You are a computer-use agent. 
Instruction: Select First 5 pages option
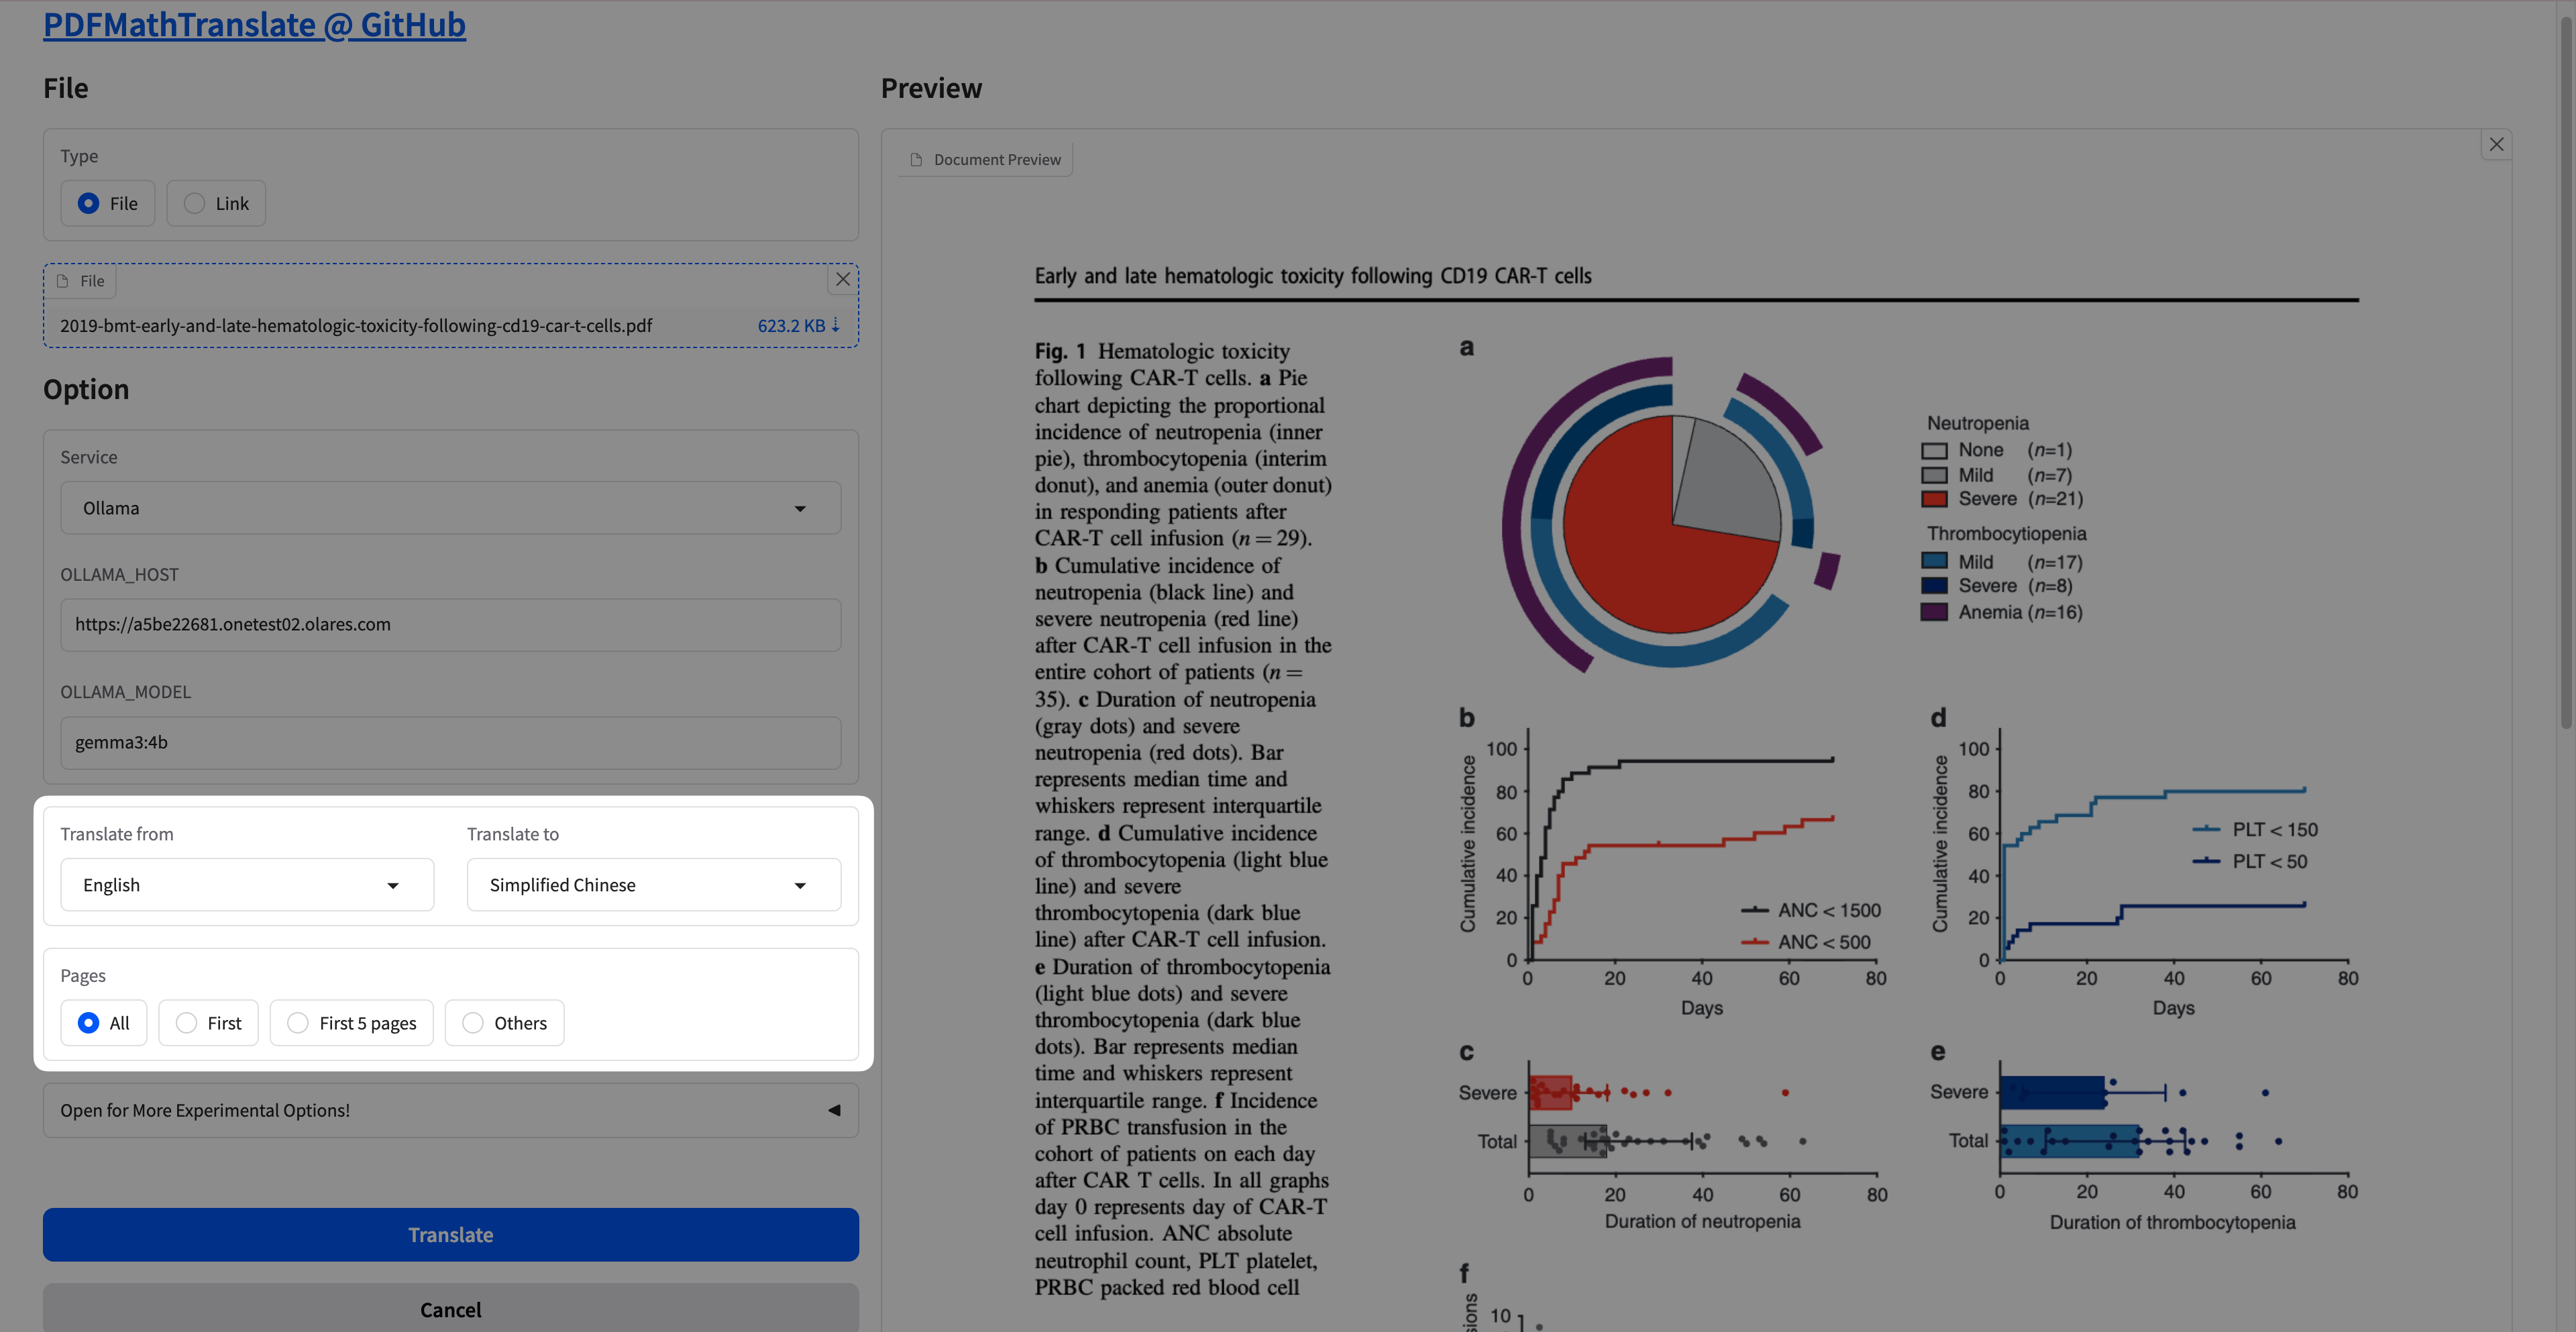tap(298, 1023)
